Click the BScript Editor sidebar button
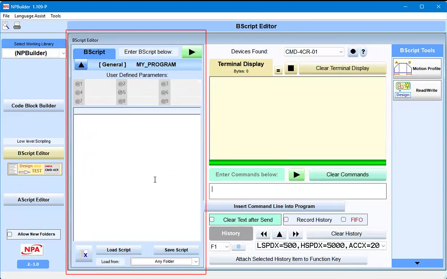The width and height of the screenshot is (447, 279). coord(34,153)
